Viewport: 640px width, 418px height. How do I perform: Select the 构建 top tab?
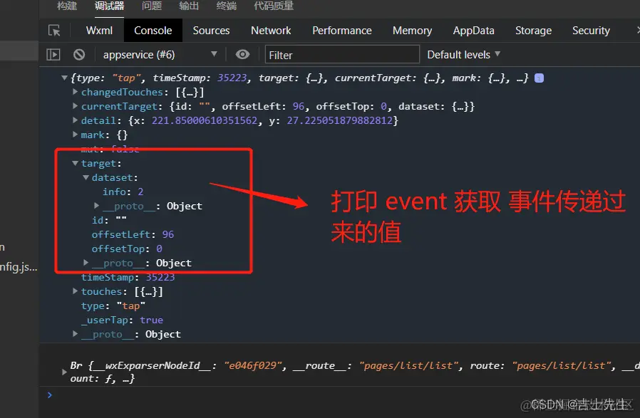click(x=67, y=6)
